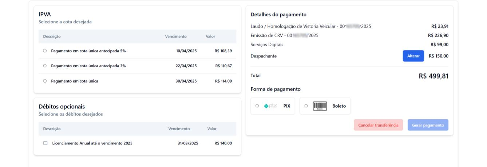Click the 22/04/2025 due date row

(x=186, y=66)
